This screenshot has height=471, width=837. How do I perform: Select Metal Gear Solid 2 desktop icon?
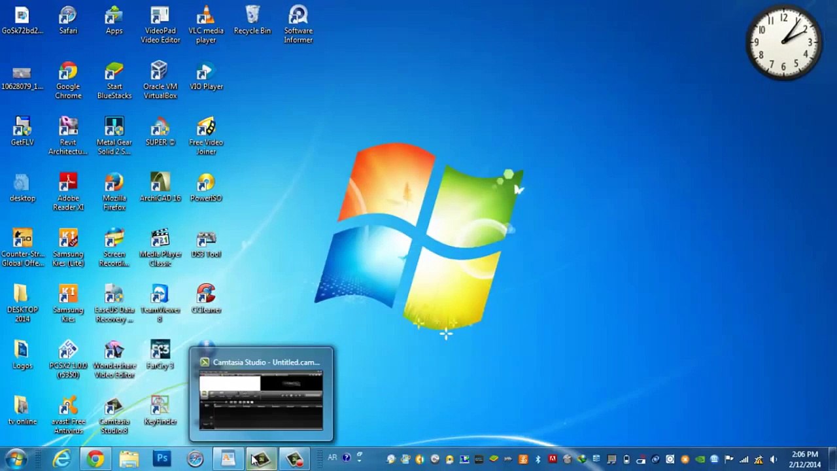point(114,136)
